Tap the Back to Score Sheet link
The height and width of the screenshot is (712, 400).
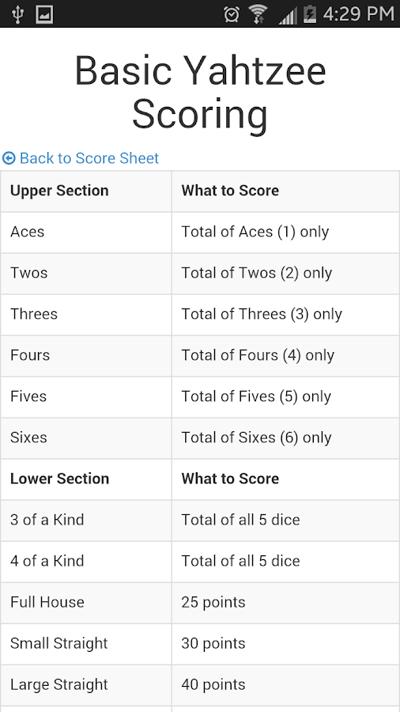[x=81, y=158]
